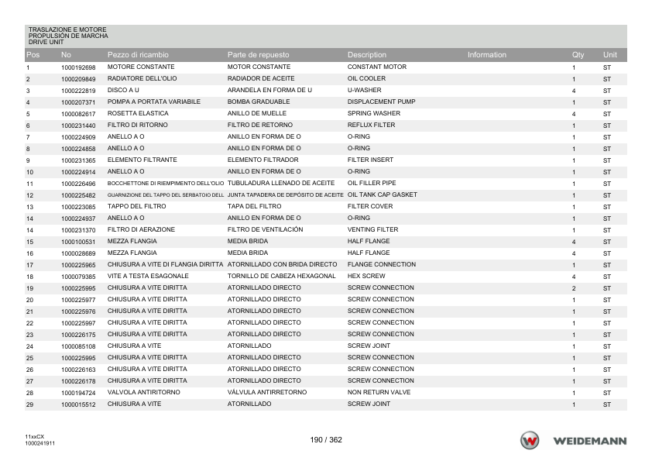Click the 11xxCX model label
The width and height of the screenshot is (652, 461).
click(x=34, y=437)
